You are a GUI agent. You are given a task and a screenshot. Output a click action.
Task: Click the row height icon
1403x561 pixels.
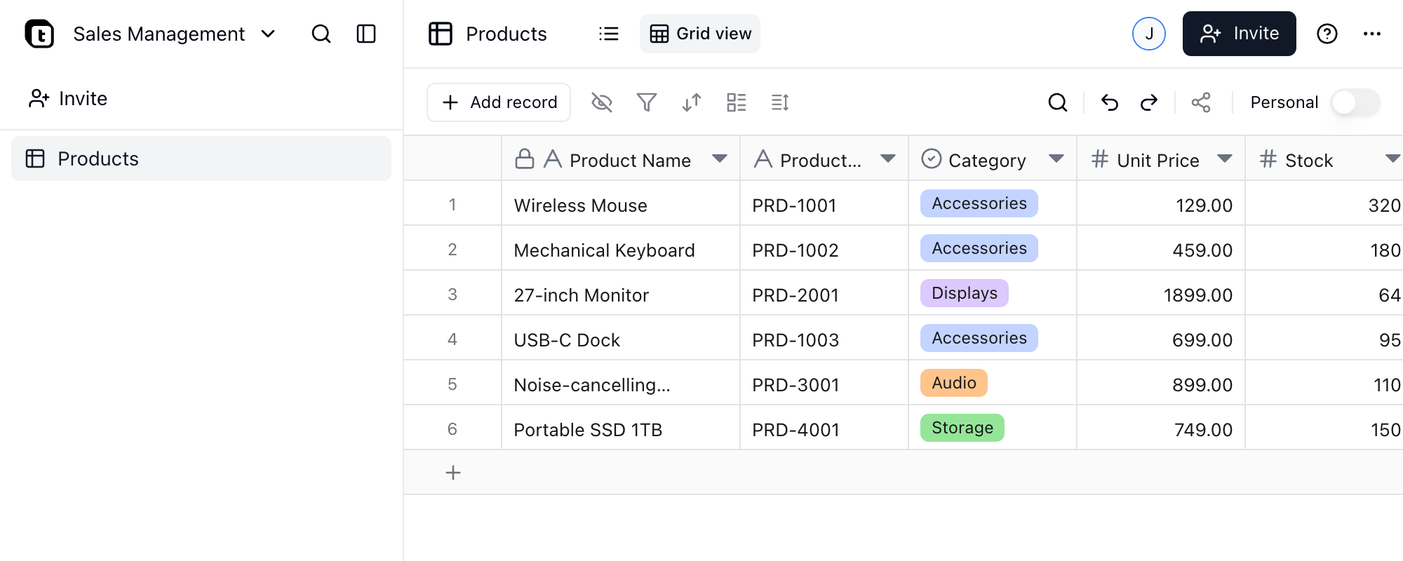click(780, 102)
